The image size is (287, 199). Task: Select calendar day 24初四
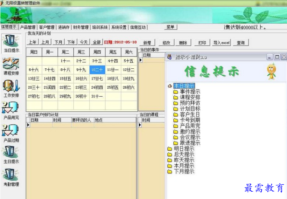[x=97, y=87]
